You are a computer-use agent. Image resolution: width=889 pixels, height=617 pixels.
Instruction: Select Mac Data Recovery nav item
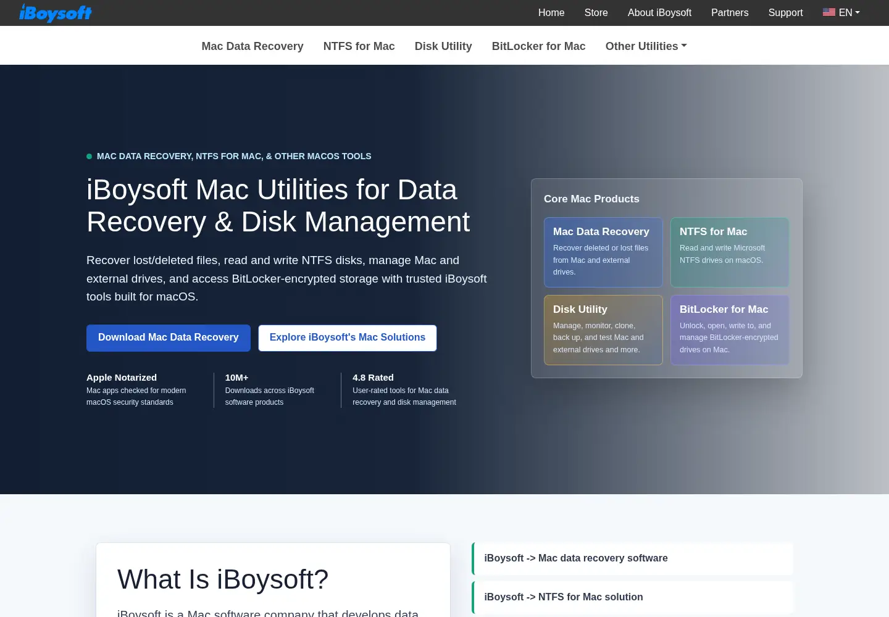pos(253,46)
